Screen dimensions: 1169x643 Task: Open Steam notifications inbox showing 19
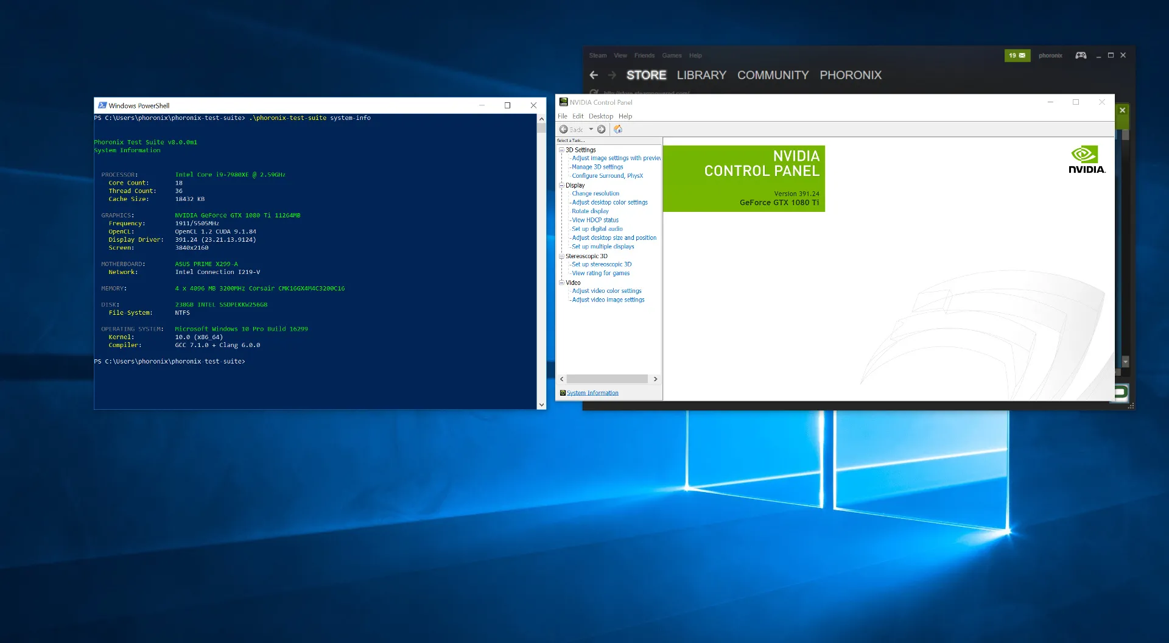[1017, 55]
